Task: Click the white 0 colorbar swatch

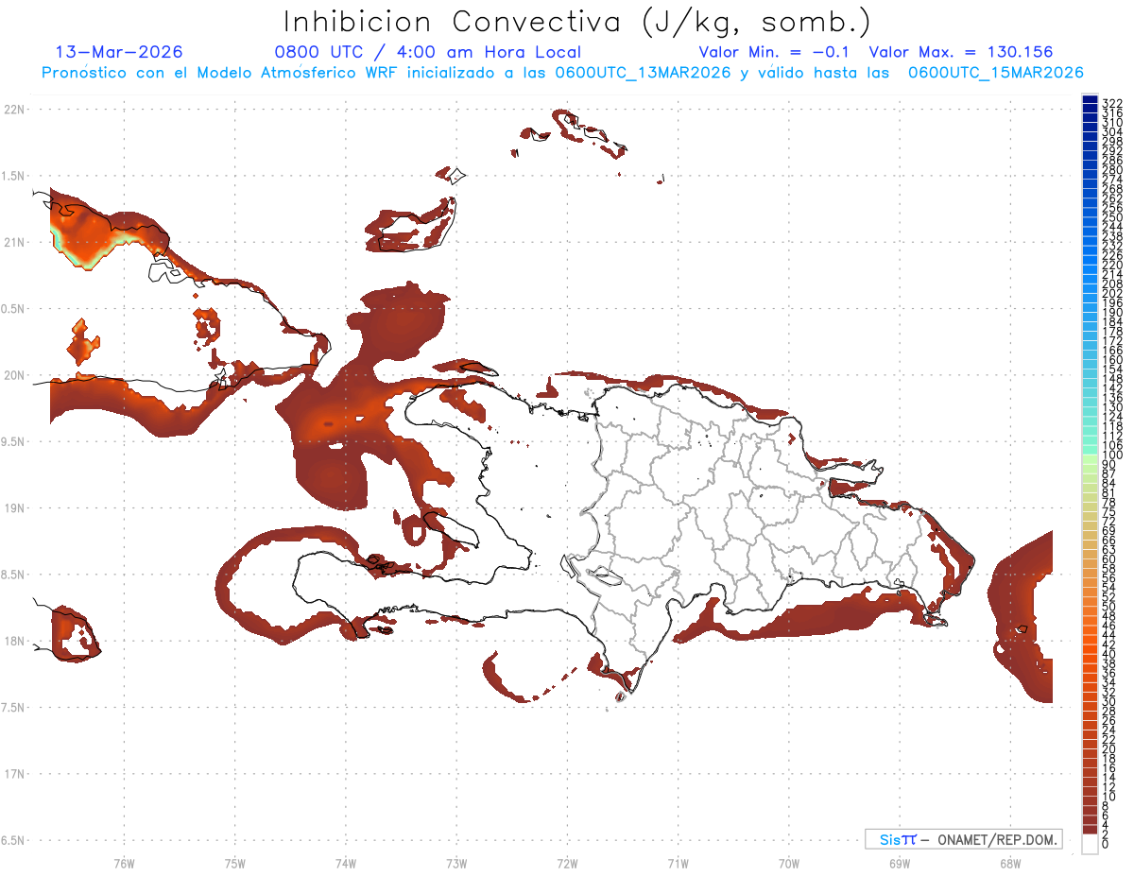Action: [1090, 846]
